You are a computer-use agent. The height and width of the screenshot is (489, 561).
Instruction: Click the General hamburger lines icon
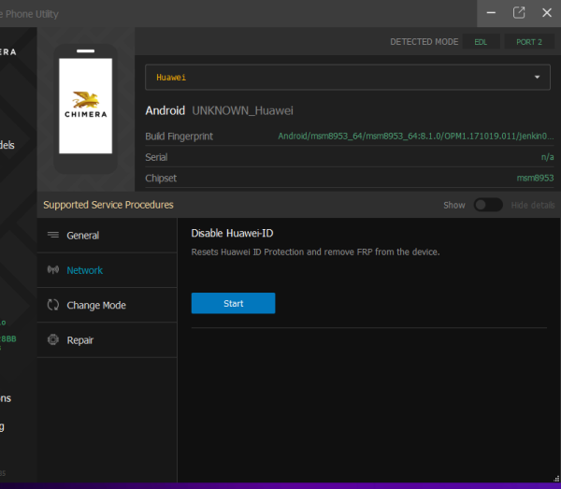(53, 235)
